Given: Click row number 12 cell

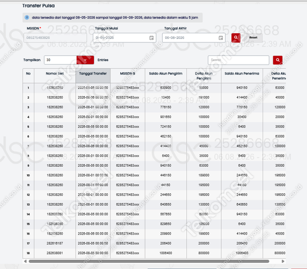Looking at the screenshot, I should (28, 195).
